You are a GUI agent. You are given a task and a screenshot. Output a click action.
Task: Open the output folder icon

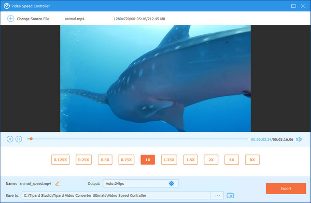point(230,195)
